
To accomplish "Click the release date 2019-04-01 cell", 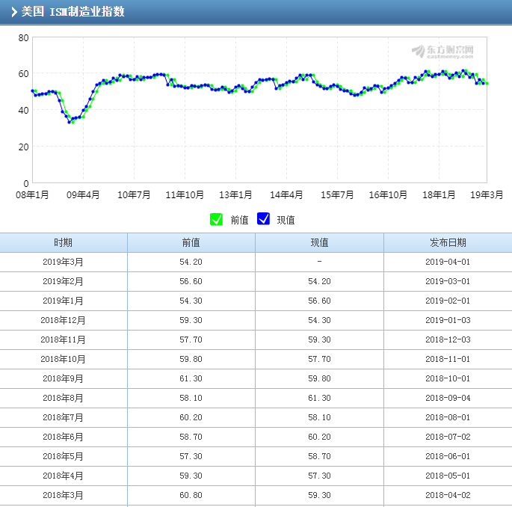I will 448,262.
